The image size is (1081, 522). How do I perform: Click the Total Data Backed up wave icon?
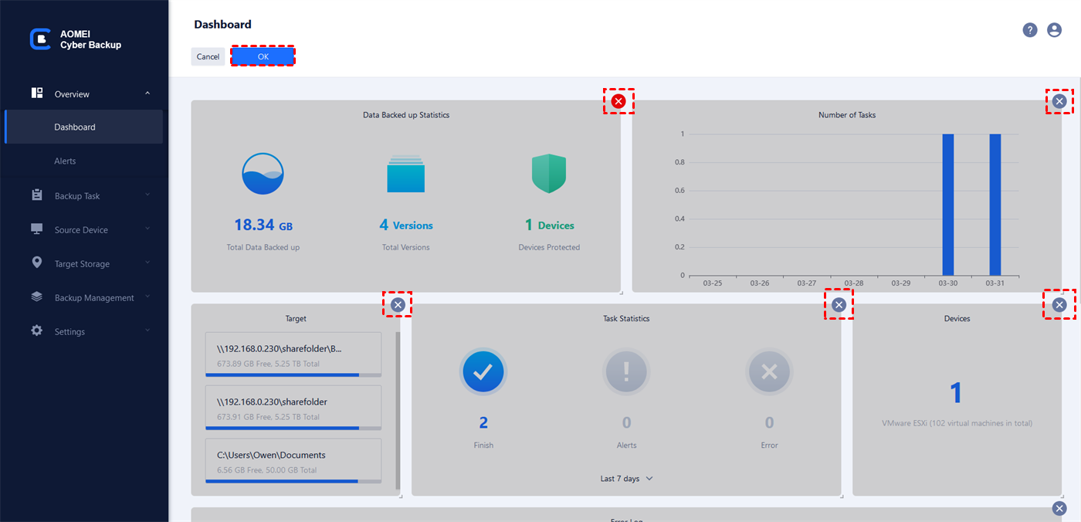263,174
